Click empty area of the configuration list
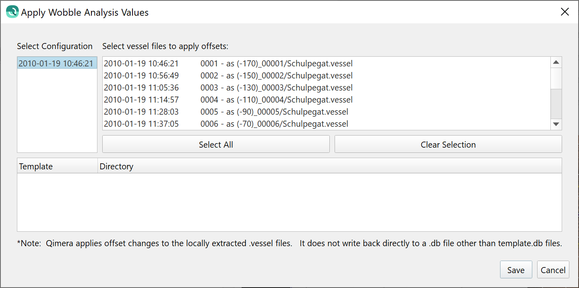The height and width of the screenshot is (288, 579). [57, 113]
